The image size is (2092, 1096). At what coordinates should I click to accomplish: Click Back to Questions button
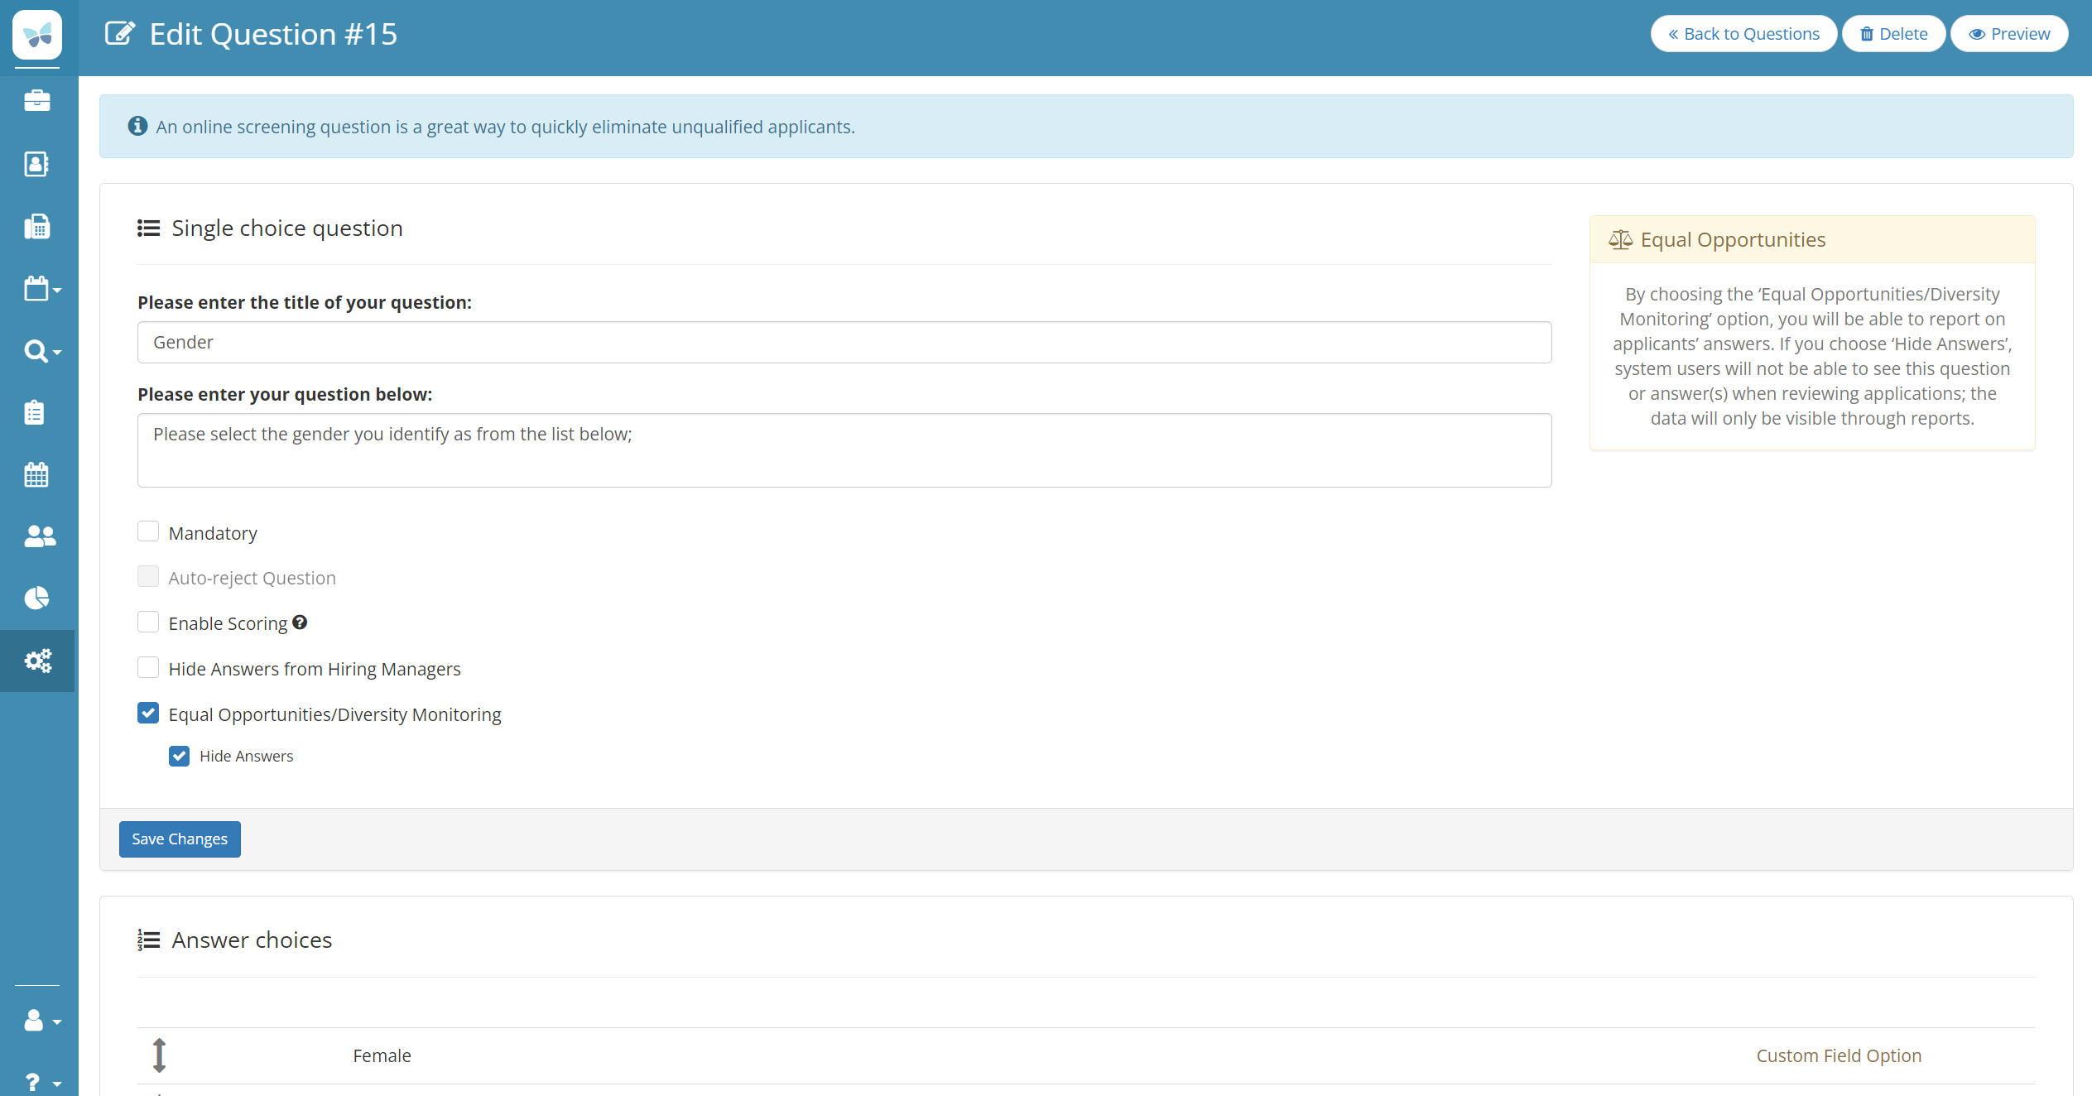[1743, 34]
